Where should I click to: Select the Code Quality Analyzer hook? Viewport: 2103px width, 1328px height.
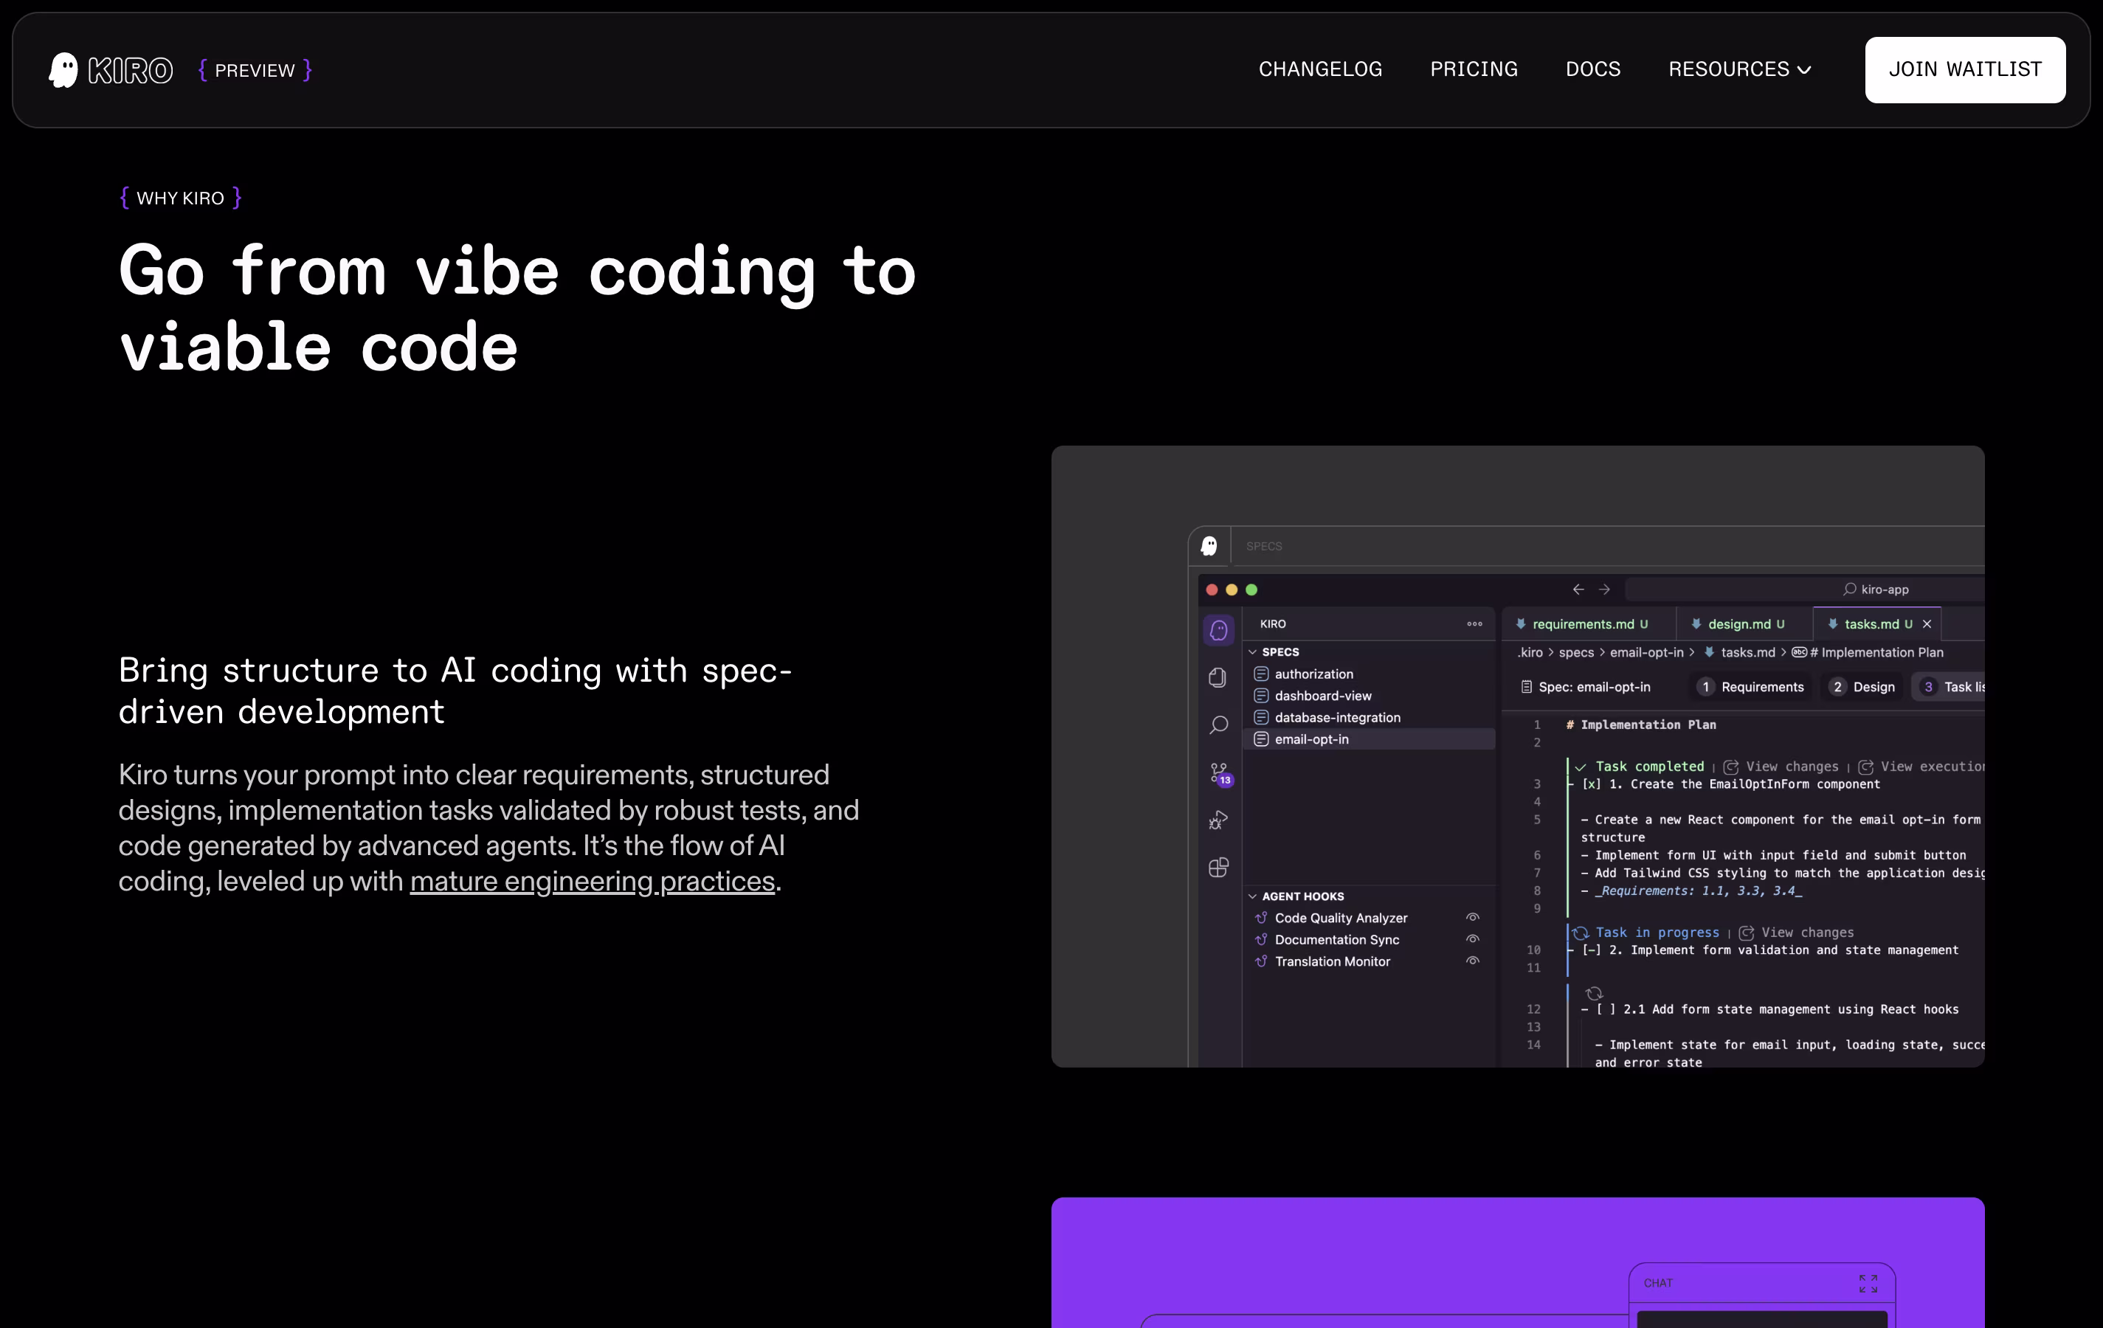click(1341, 918)
